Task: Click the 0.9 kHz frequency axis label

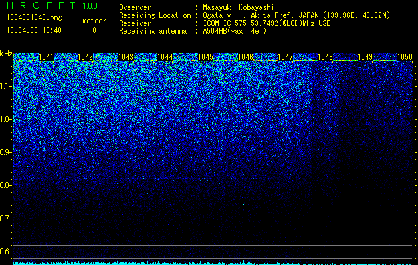Action: 5,152
